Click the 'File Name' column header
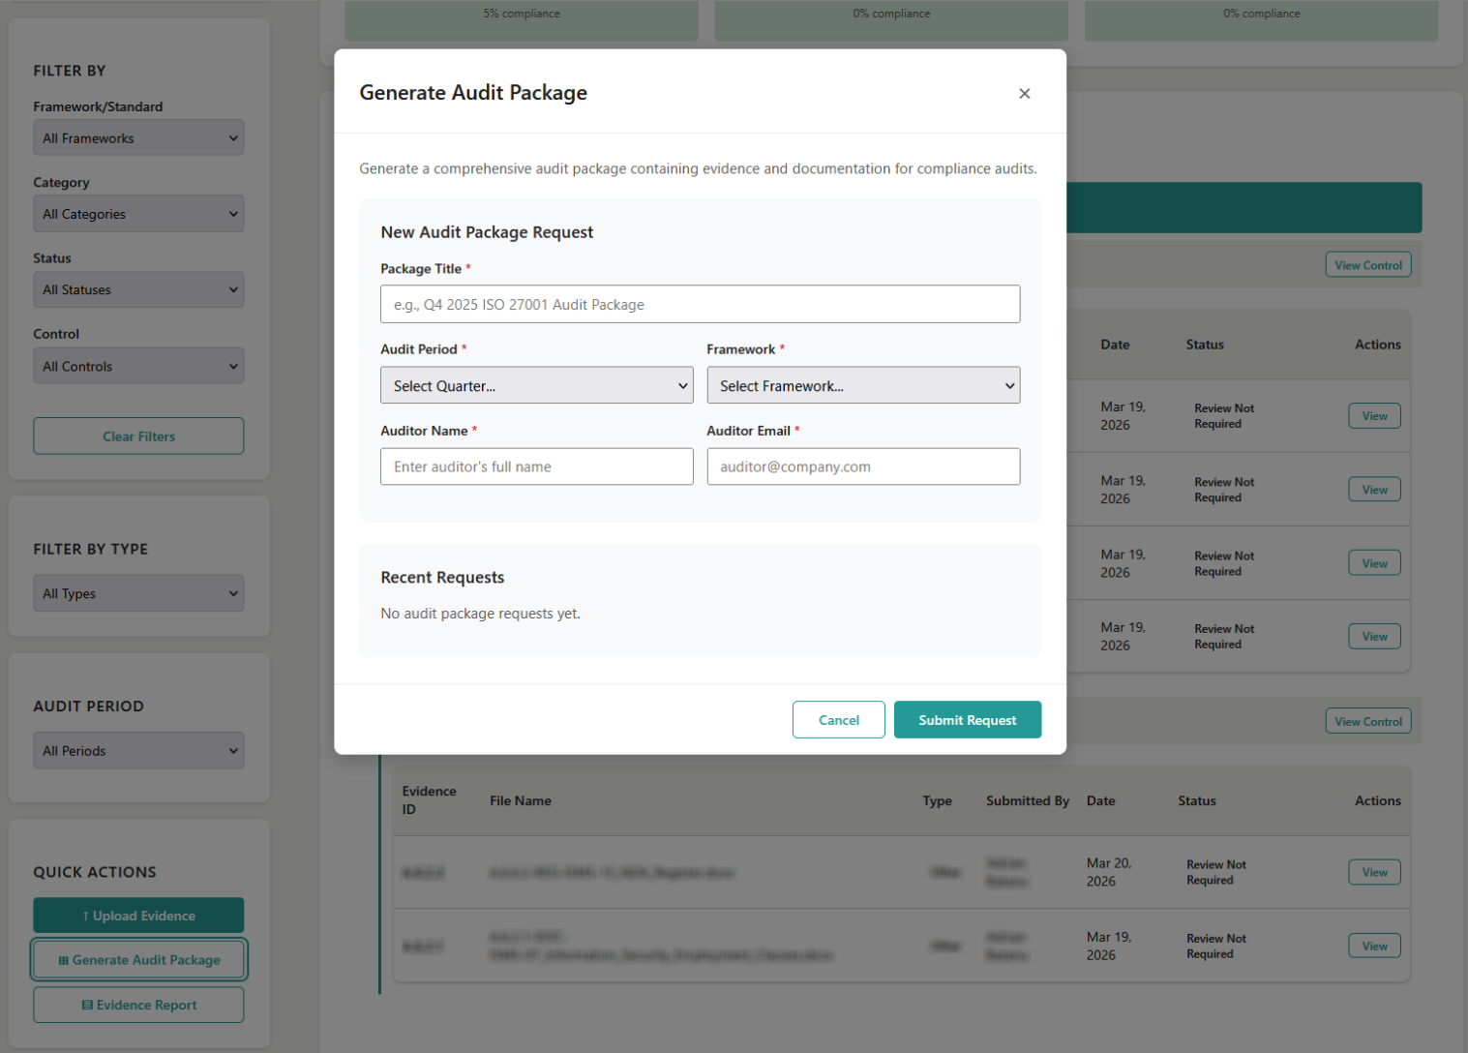This screenshot has height=1053, width=1468. pos(520,800)
